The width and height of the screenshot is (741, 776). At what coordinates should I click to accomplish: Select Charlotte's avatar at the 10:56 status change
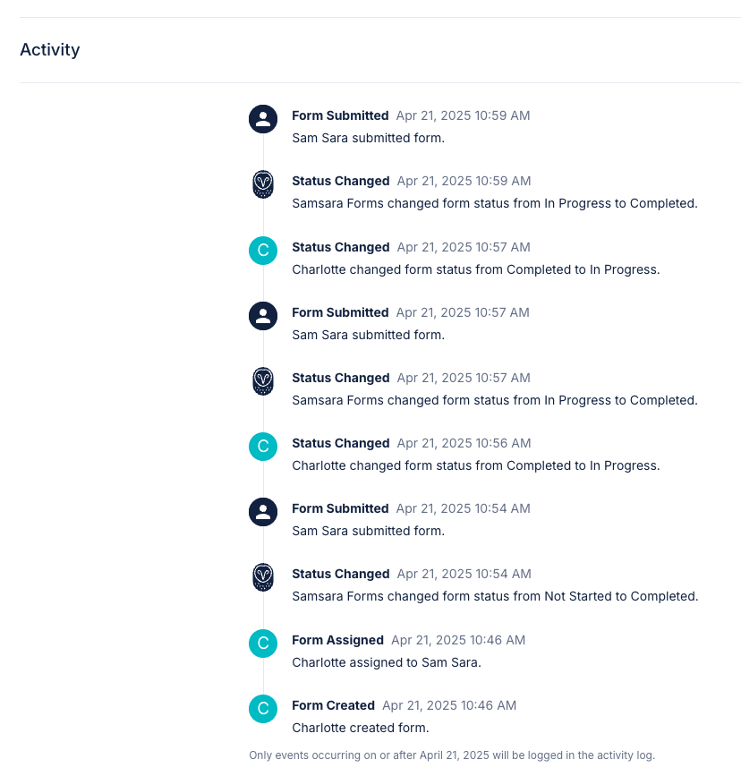click(262, 447)
